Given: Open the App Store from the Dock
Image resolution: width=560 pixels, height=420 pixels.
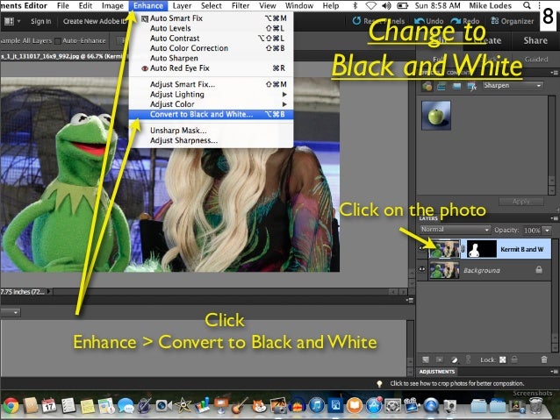Looking at the screenshot, I should [x=374, y=406].
